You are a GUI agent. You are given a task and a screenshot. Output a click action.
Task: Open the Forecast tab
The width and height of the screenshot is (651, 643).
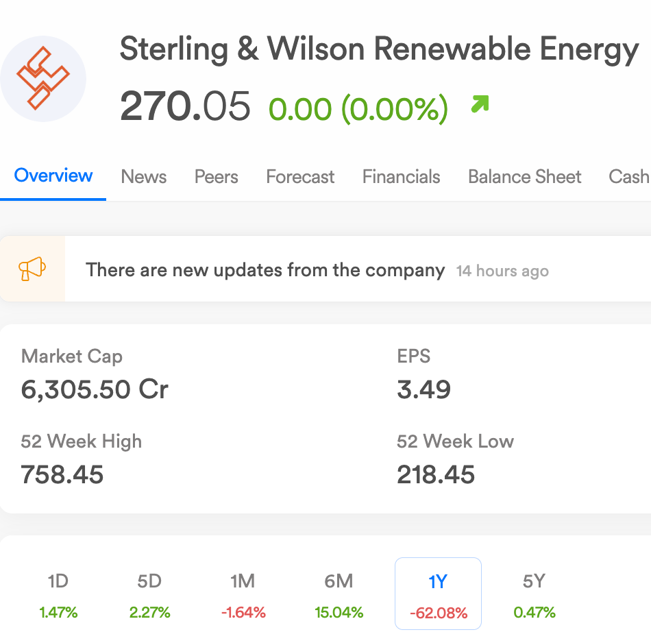pyautogui.click(x=300, y=177)
